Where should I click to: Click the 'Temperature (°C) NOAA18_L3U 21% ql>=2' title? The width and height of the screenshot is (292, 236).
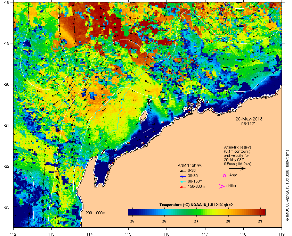click(x=196, y=205)
